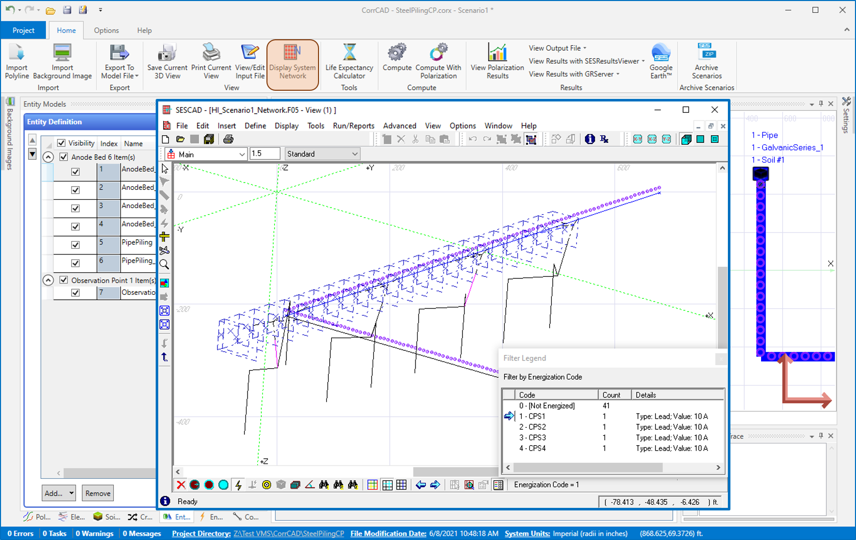Viewport: 856px width, 540px height.
Task: Open the Project tab
Action: [23, 30]
